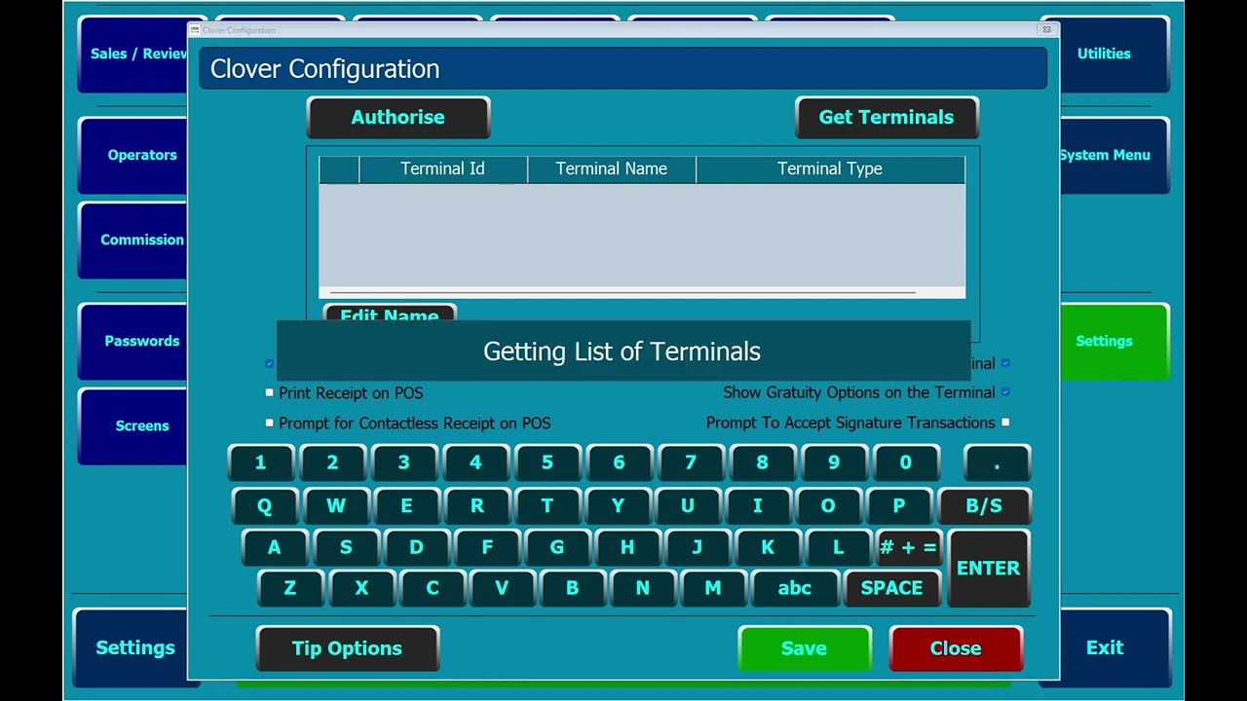Tap the I key on the keyboard
This screenshot has height=701, width=1247.
pos(758,506)
